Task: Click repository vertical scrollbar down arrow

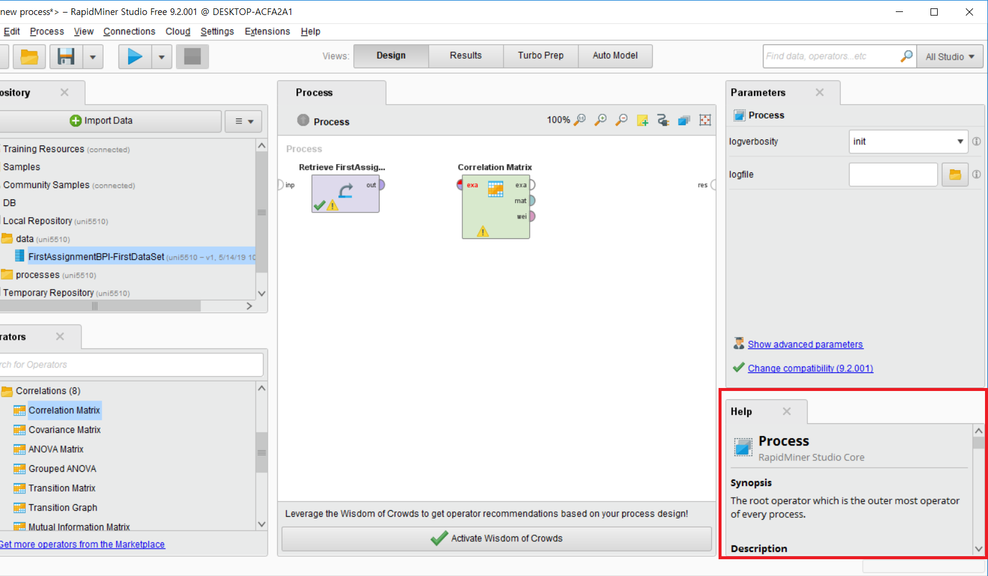Action: tap(262, 293)
